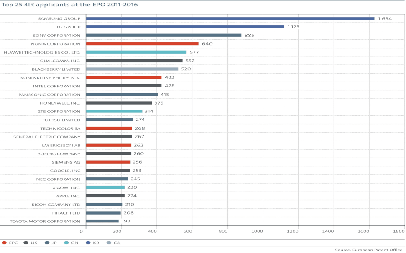The height and width of the screenshot is (253, 406).
Task: Select the SONY CORPORATION label
Action: point(57,36)
